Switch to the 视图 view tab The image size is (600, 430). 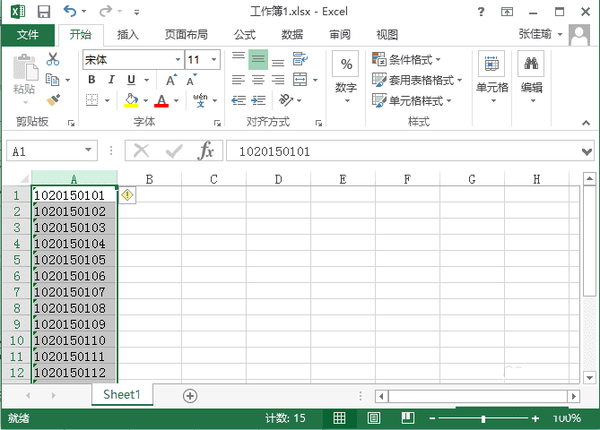pos(387,35)
